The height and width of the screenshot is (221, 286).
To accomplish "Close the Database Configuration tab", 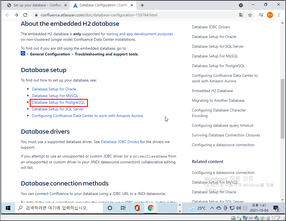I will [132, 5].
